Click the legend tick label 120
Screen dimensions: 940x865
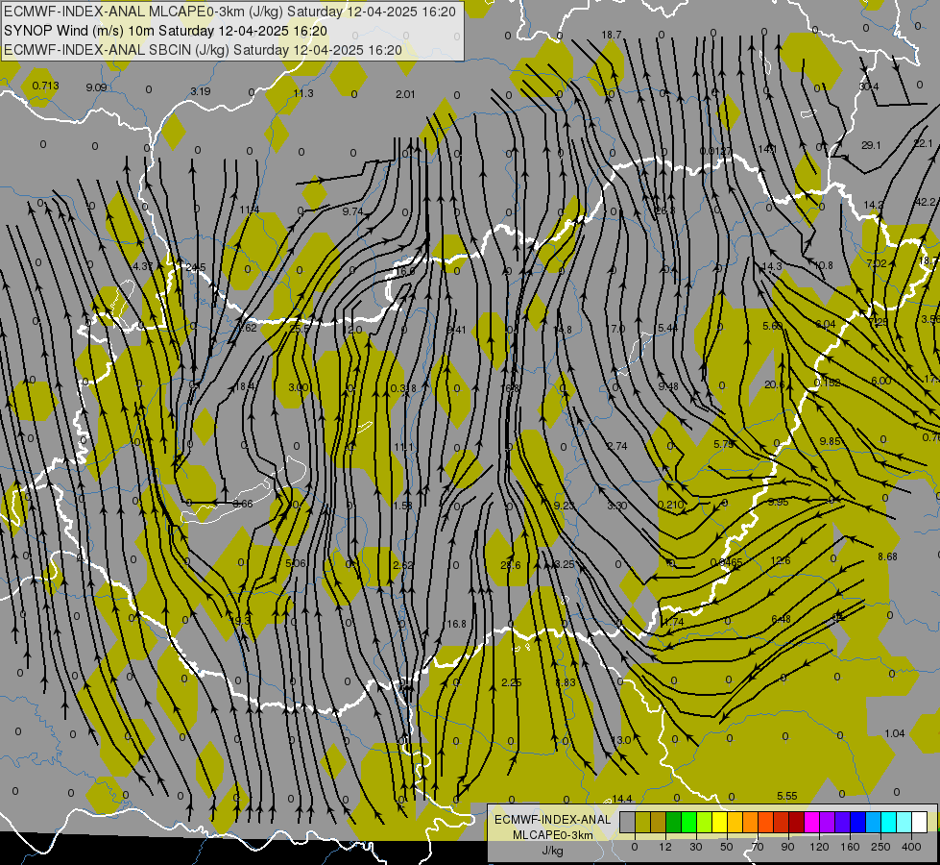point(819,847)
